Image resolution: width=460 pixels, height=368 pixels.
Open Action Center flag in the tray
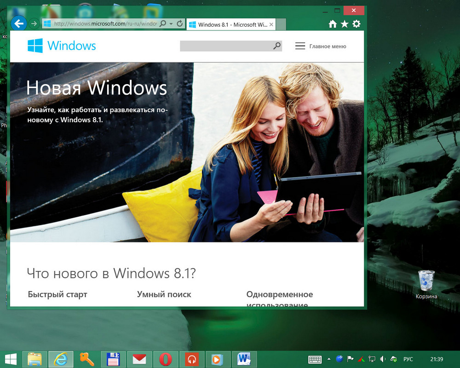point(350,359)
